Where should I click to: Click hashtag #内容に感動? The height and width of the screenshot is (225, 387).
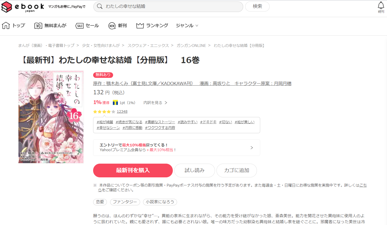(132, 128)
